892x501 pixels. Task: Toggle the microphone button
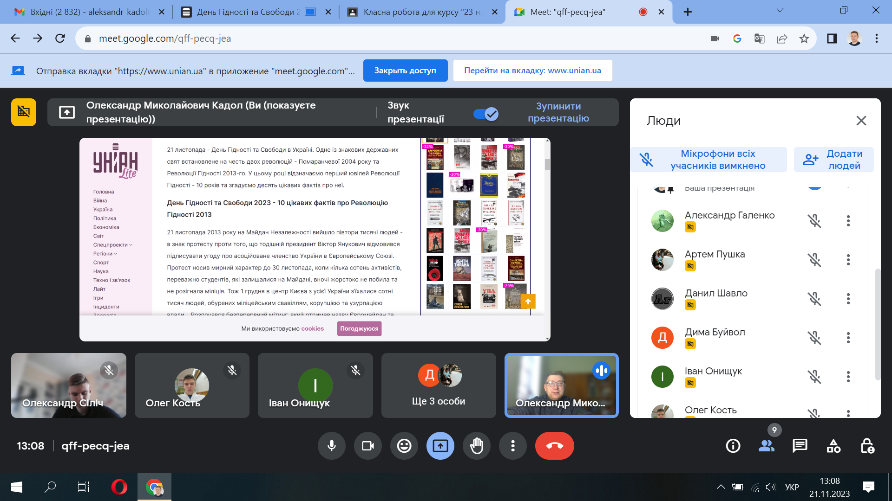pos(332,446)
